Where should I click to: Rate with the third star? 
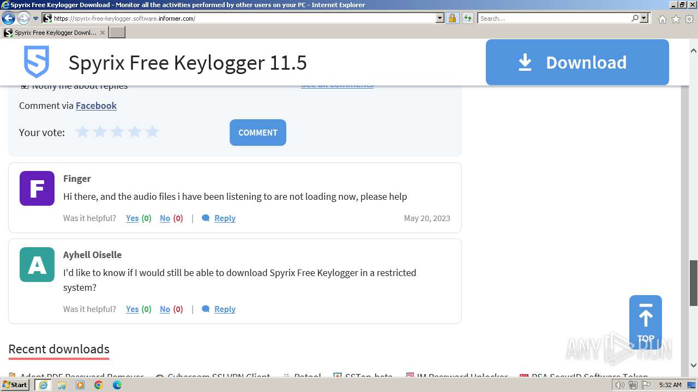click(117, 132)
